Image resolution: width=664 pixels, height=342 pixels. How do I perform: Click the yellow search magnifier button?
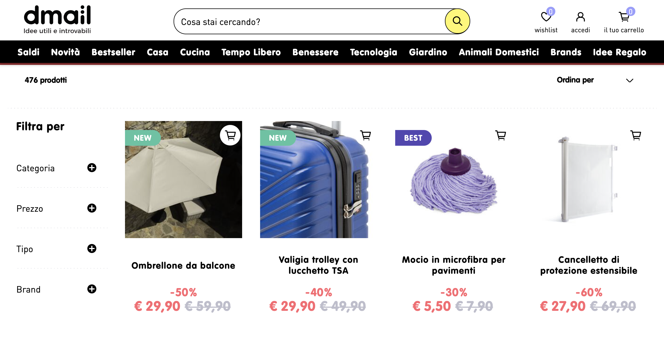tap(457, 21)
